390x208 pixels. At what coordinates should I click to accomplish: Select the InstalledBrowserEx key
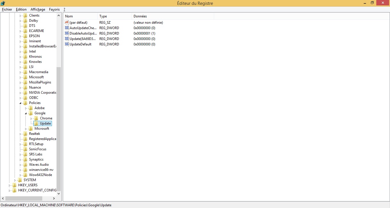(43, 46)
